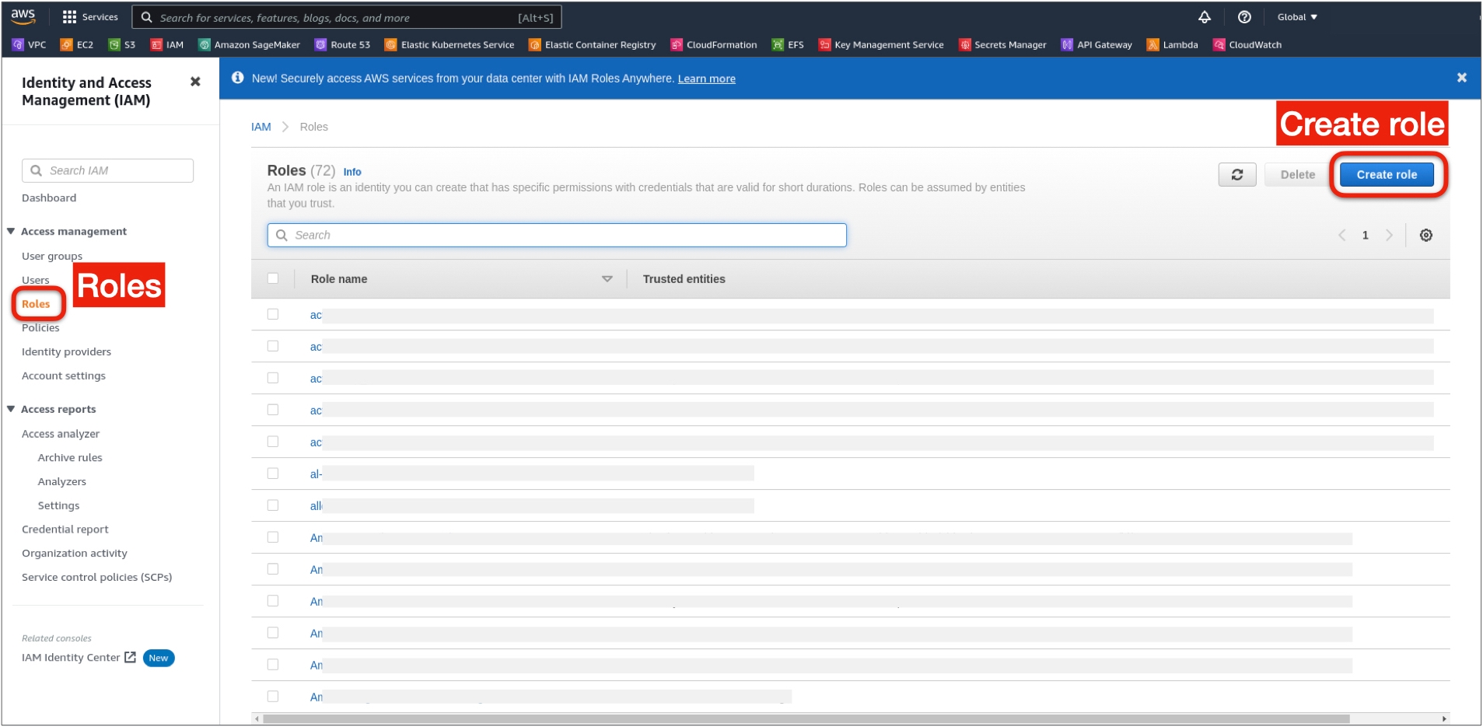Follow the Learn more link in banner
1483x727 pixels.
(706, 79)
